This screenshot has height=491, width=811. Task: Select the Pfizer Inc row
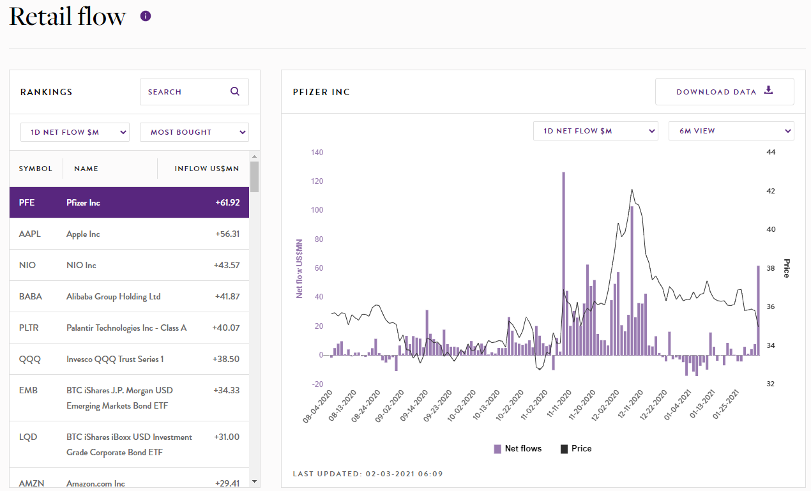(x=129, y=202)
